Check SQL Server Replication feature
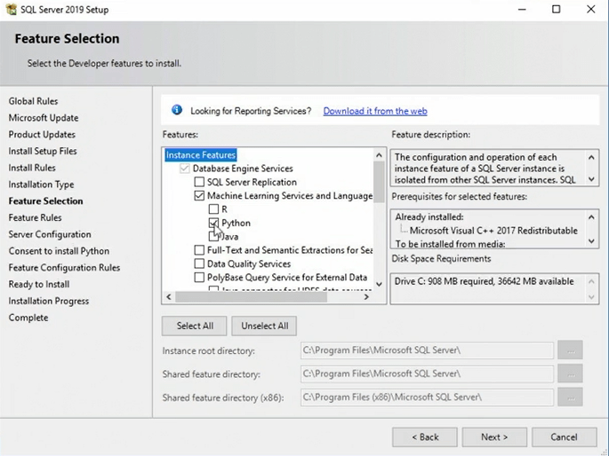 point(199,182)
